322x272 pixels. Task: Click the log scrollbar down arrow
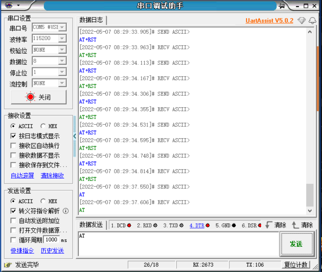310,211
